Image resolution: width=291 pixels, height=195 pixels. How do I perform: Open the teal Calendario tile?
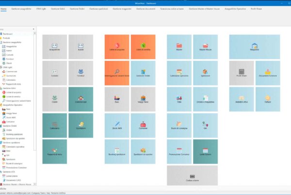[54, 125]
